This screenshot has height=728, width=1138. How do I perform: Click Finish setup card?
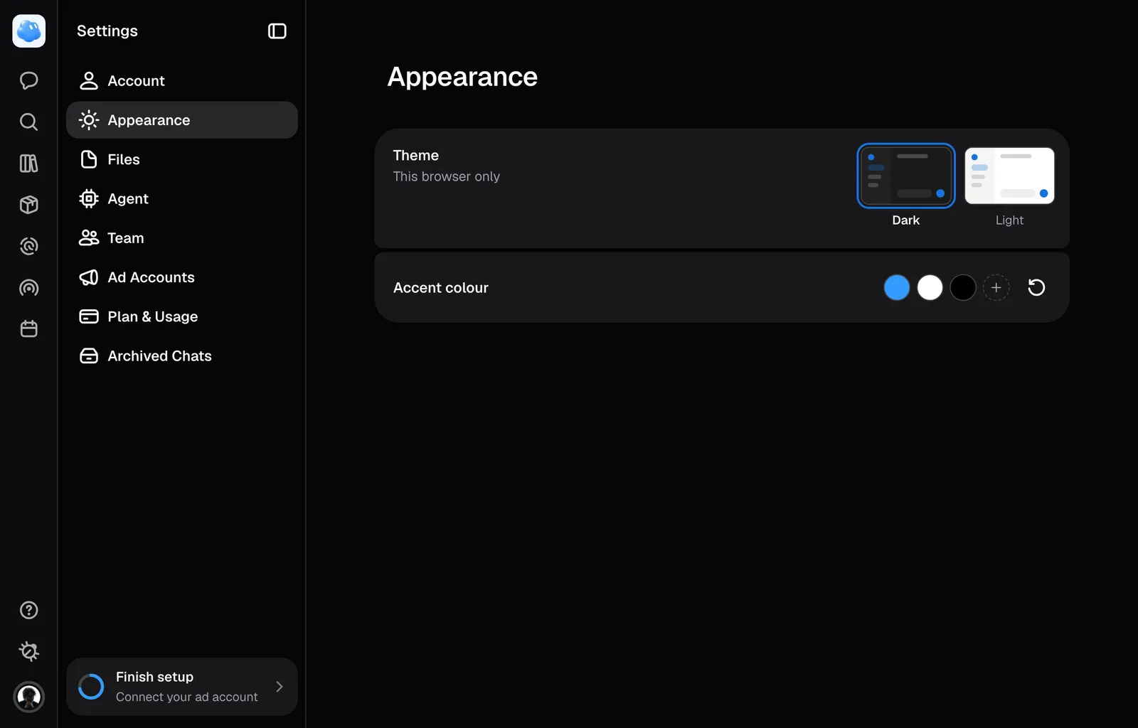[x=182, y=687]
